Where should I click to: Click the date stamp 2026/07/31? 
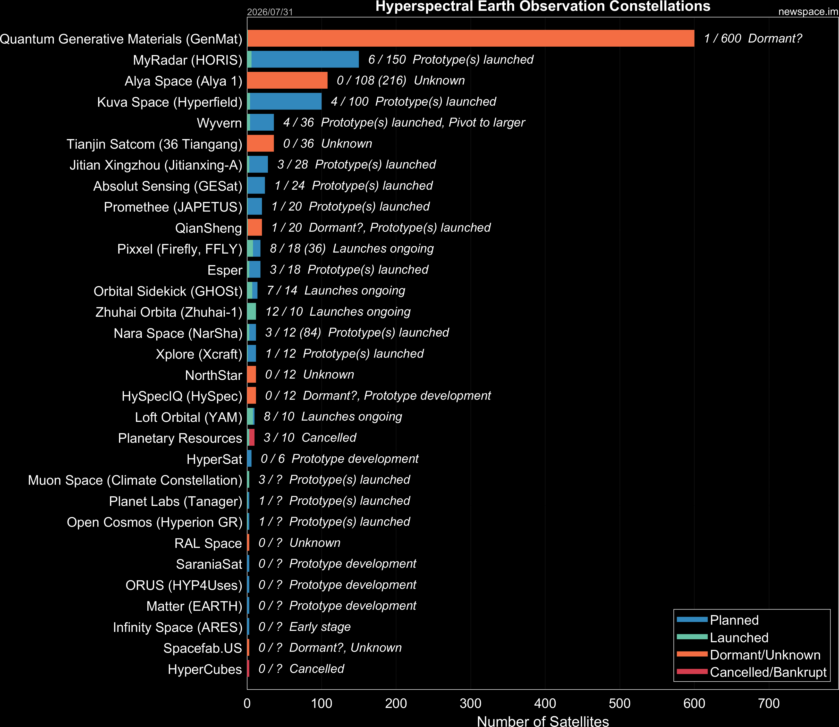270,12
